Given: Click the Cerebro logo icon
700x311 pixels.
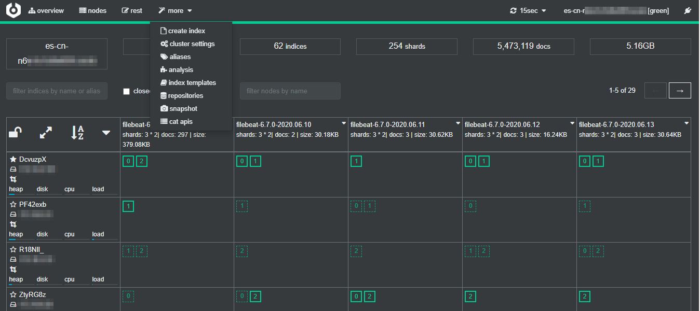Looking at the screenshot, I should point(13,10).
